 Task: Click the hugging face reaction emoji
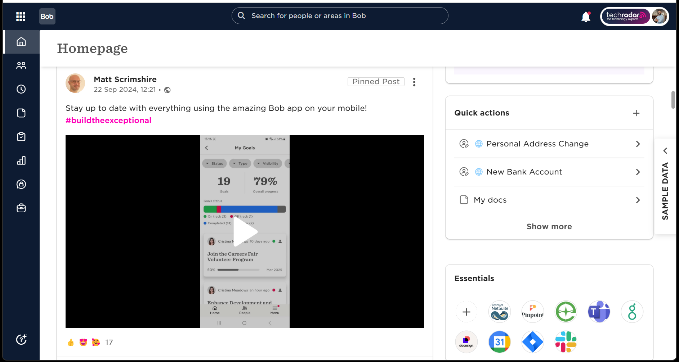pyautogui.click(x=96, y=343)
